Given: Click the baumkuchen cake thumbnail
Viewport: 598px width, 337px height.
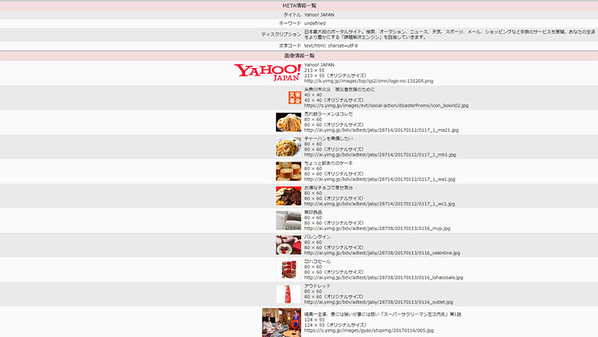Looking at the screenshot, I should [x=289, y=171].
